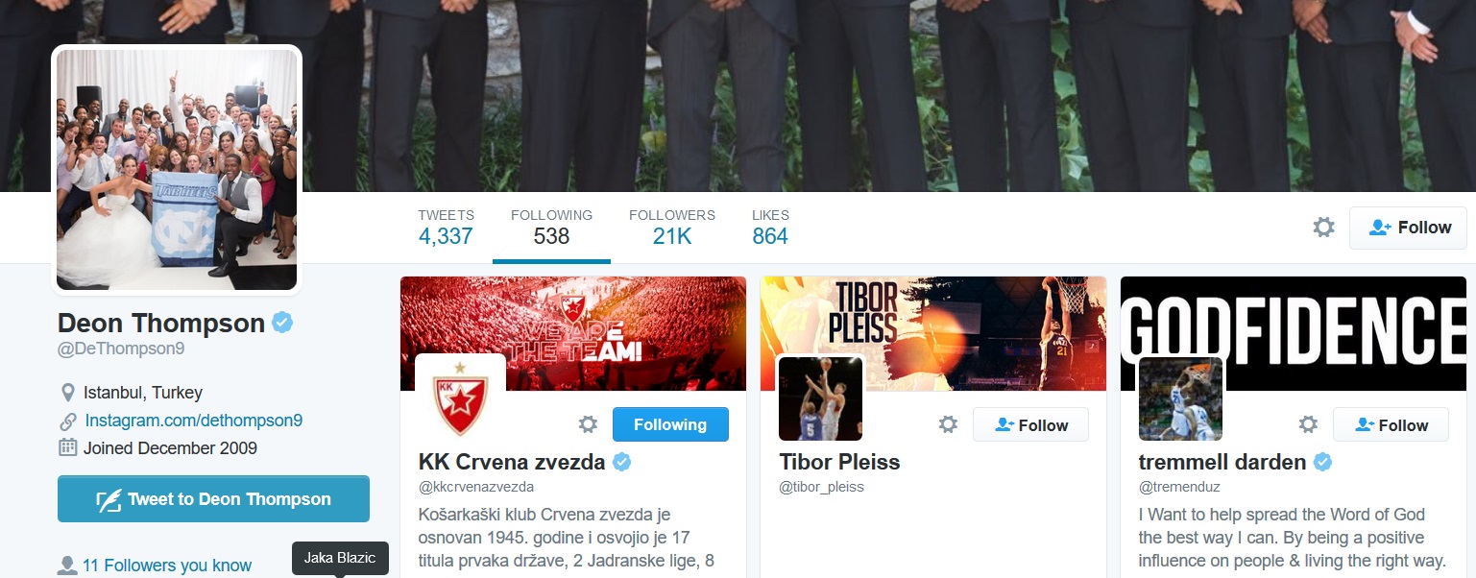Unfollow KK Crvena zvezda via Following button
Screen dimensions: 1476x578
pos(670,424)
